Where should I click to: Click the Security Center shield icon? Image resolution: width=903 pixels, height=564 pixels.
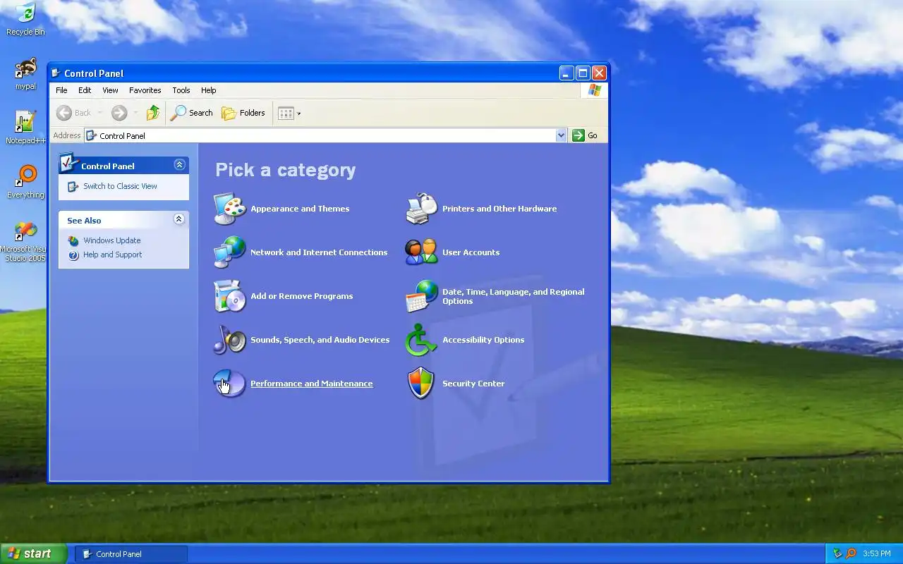[x=422, y=384]
